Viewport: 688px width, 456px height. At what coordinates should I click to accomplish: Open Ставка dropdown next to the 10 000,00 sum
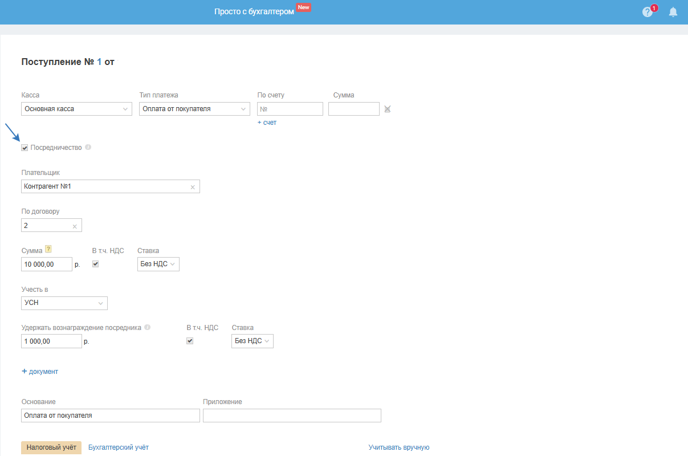[158, 264]
